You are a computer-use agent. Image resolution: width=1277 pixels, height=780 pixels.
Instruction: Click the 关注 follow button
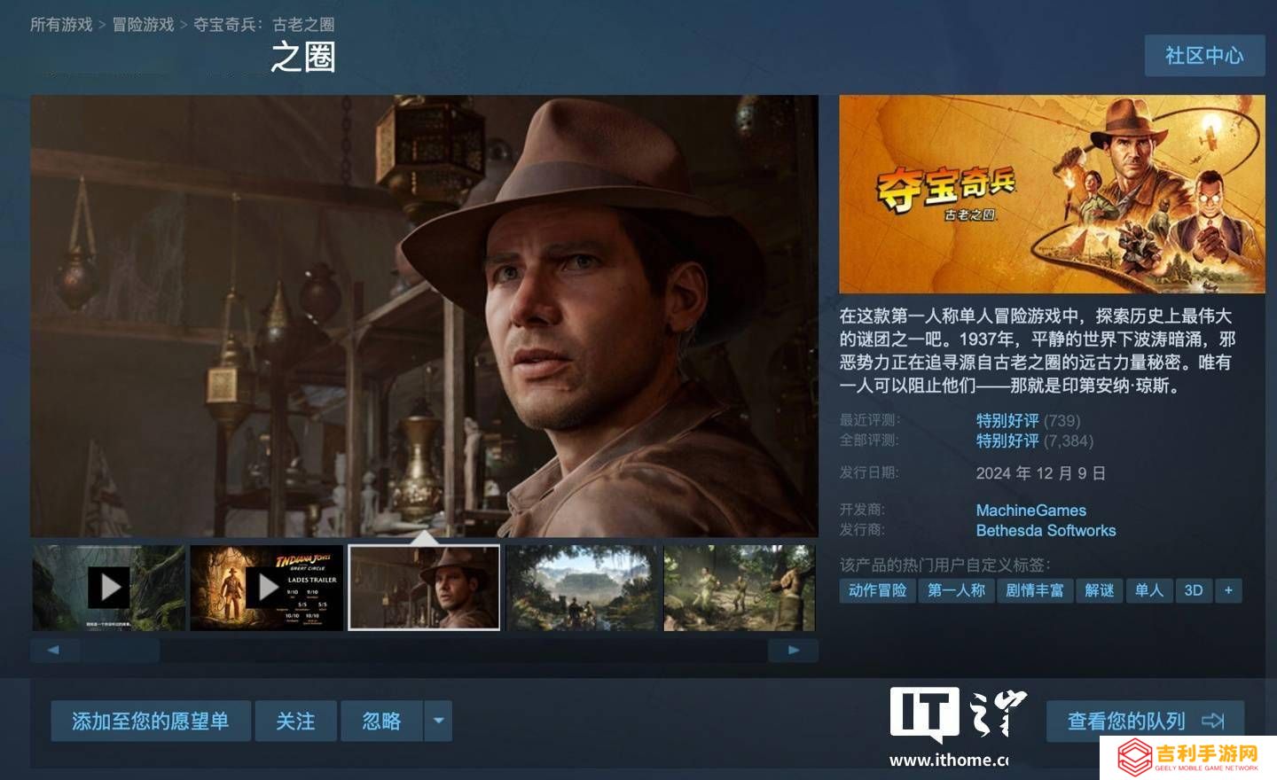(296, 721)
